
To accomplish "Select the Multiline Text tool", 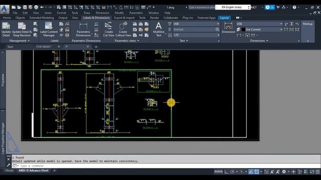I will pyautogui.click(x=158, y=29).
